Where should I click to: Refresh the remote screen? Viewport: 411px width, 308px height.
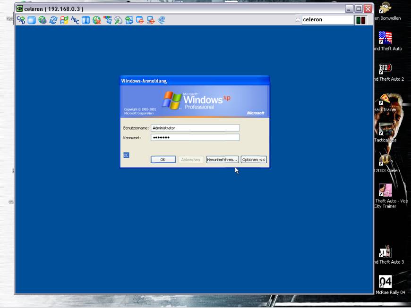(x=53, y=20)
